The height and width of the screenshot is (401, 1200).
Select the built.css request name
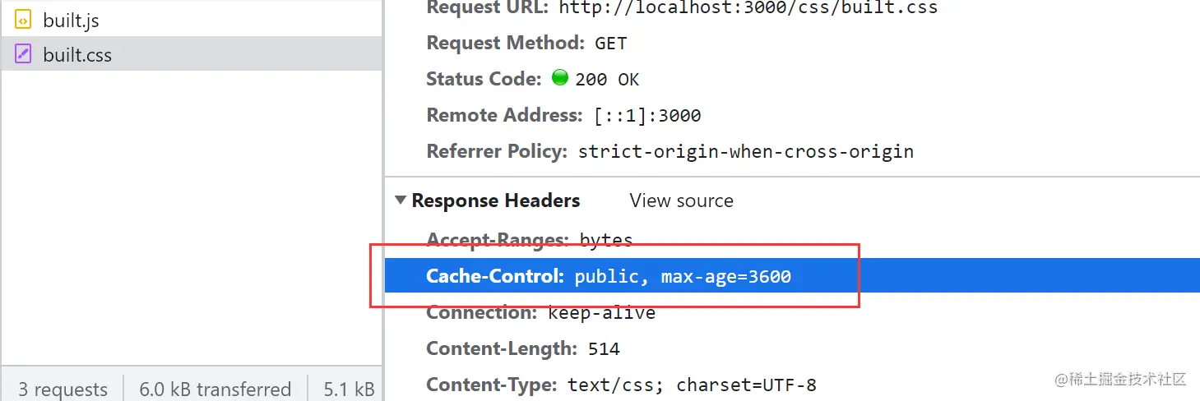[77, 55]
